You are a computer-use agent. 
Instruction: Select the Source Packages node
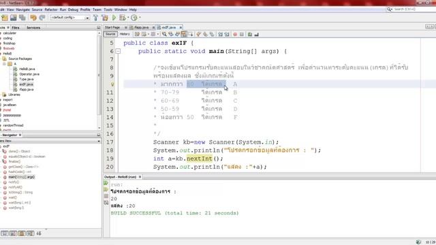click(x=20, y=59)
